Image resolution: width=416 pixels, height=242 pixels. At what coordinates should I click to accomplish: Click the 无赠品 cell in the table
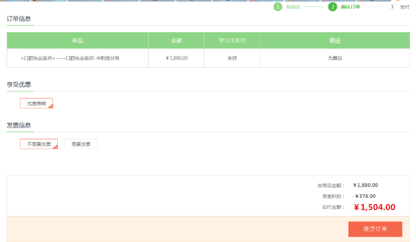[335, 58]
